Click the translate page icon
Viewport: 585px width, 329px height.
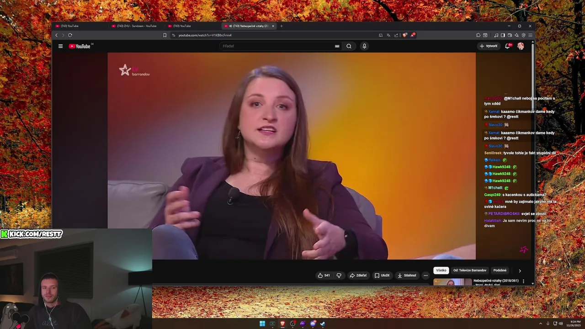[388, 35]
